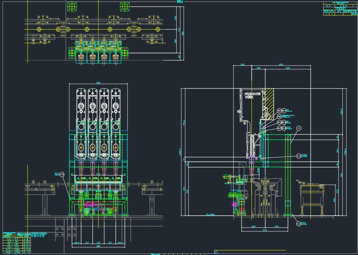Click the ± 0.1 tolerance value
The width and height of the screenshot is (358, 255).
(27, 239)
